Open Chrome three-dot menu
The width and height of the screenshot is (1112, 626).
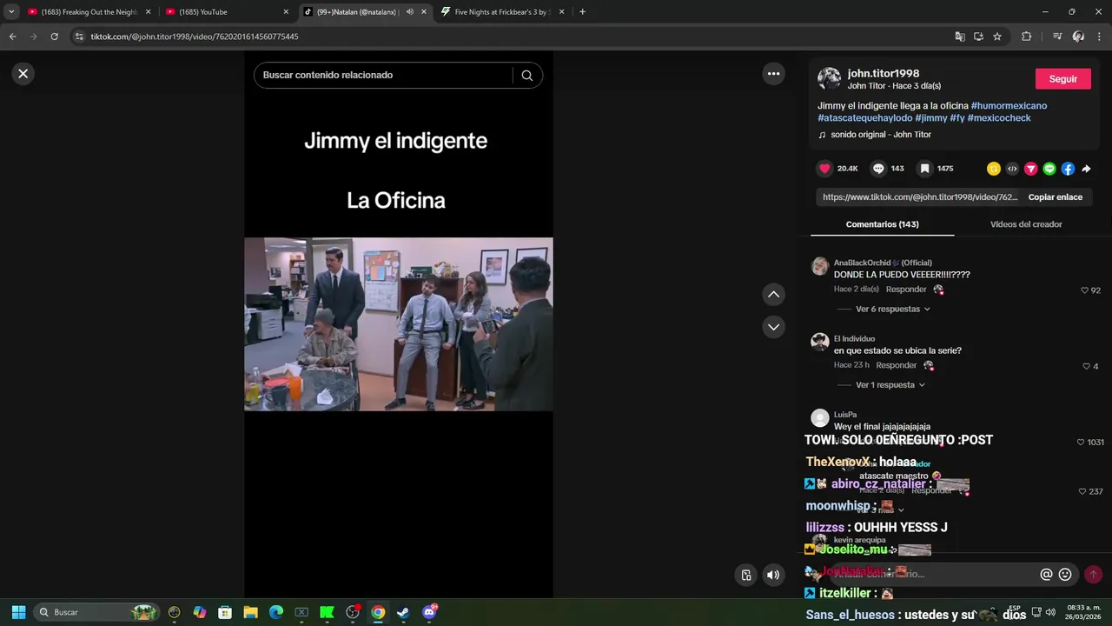[1099, 37]
